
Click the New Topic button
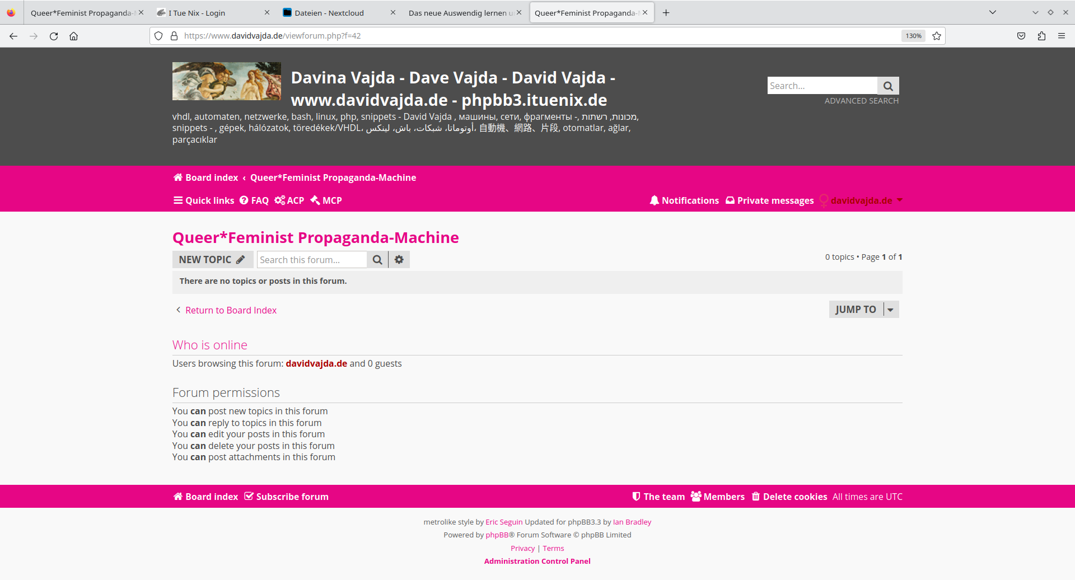click(x=212, y=260)
